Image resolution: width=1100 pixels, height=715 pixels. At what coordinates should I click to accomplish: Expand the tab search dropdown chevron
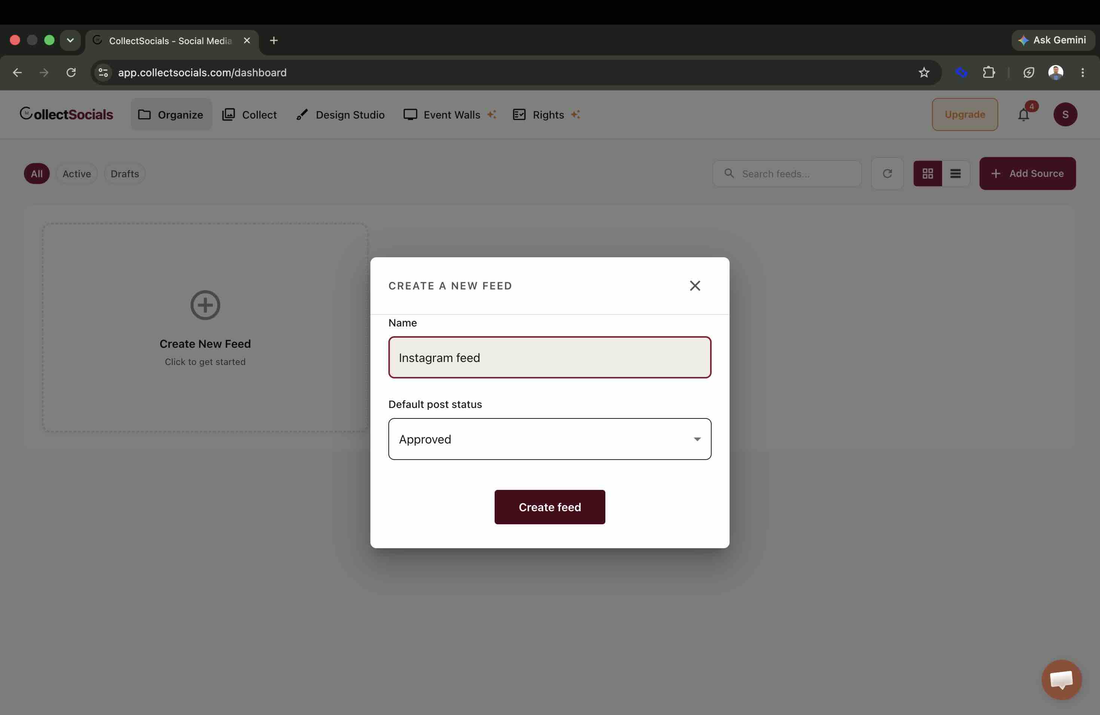(70, 41)
